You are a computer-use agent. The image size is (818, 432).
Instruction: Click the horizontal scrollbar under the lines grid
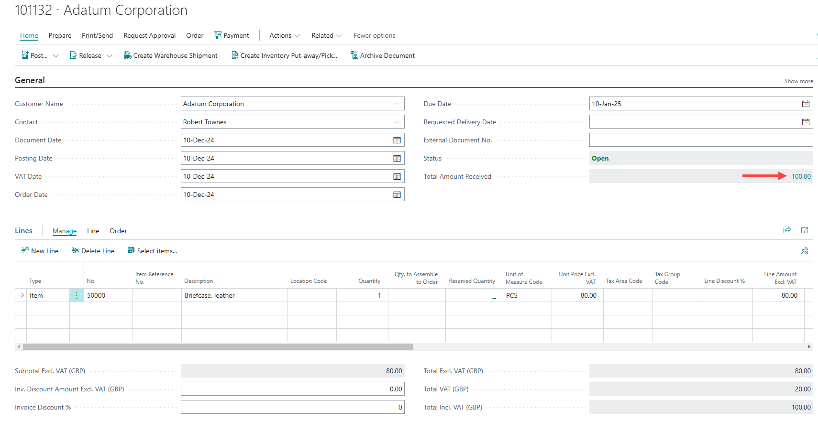point(218,346)
